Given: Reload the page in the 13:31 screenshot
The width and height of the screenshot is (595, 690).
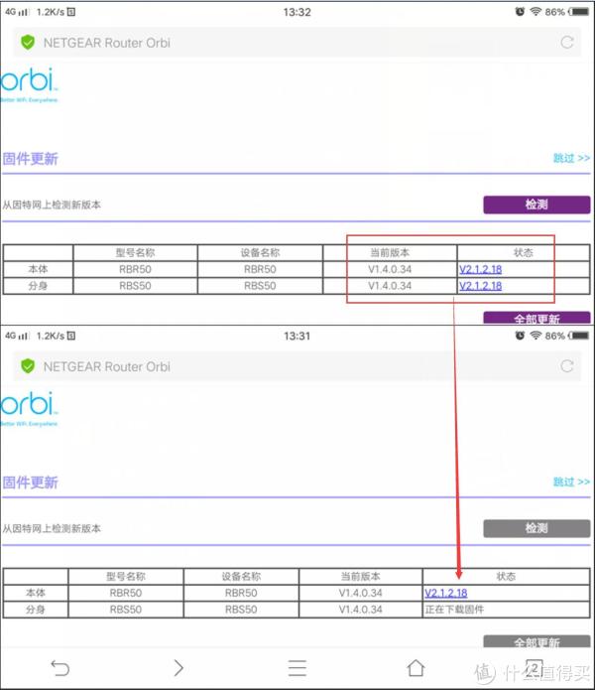Looking at the screenshot, I should coord(566,366).
